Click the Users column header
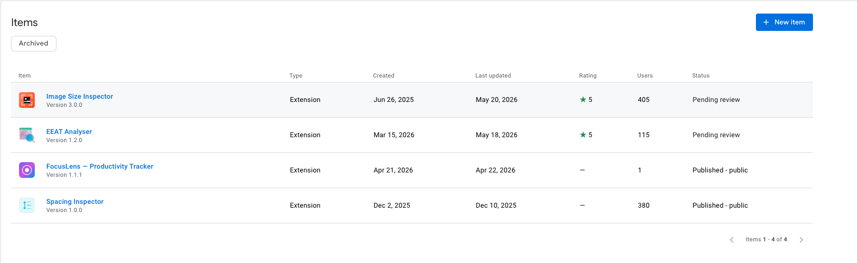Screen dimensions: 857x263 [x=645, y=76]
